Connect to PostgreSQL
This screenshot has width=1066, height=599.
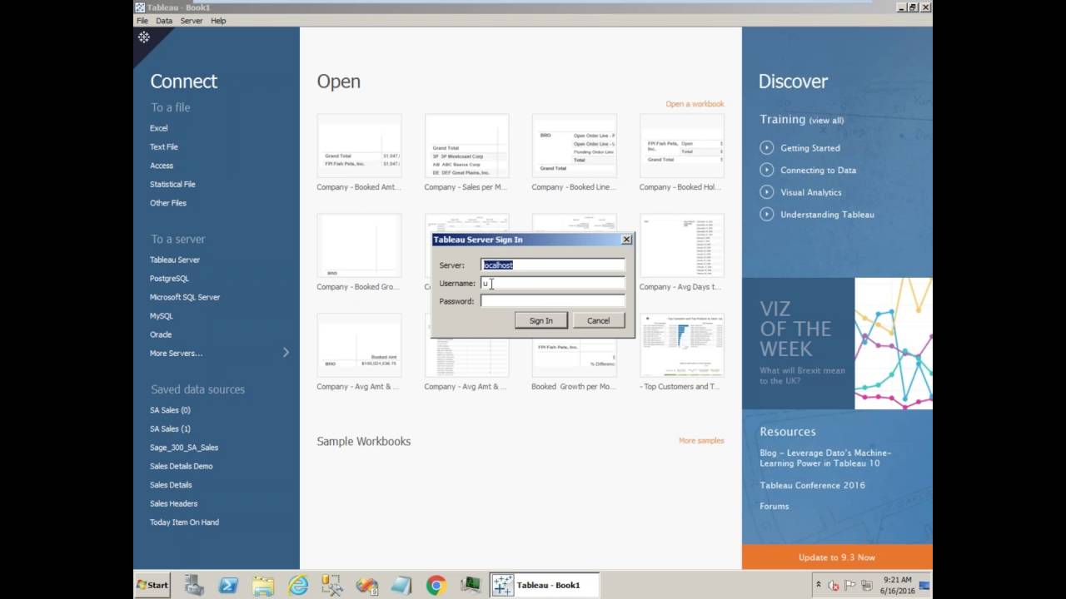[x=169, y=279]
